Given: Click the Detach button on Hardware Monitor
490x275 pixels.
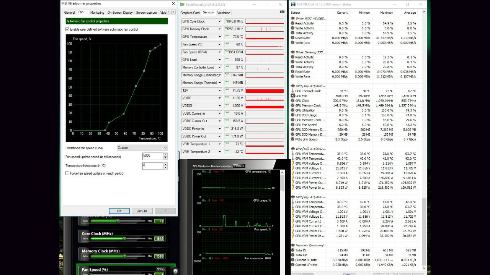Looking at the screenshot, I should 238,166.
